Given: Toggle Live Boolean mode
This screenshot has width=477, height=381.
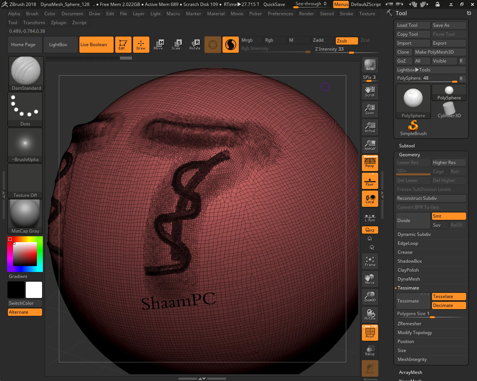Looking at the screenshot, I should (x=96, y=45).
